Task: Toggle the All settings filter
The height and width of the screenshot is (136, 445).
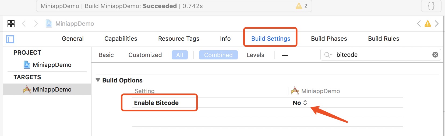Action: click(179, 55)
